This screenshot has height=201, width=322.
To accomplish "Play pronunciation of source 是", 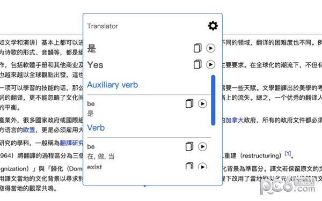I will (211, 48).
